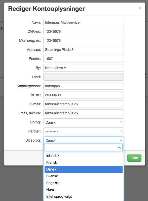Click the Postnr. field showing 1607
Viewport: 148px width, 201px height.
point(84,59)
